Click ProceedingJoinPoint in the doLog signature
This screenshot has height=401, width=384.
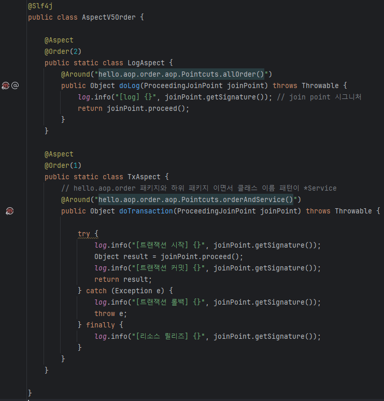point(183,85)
